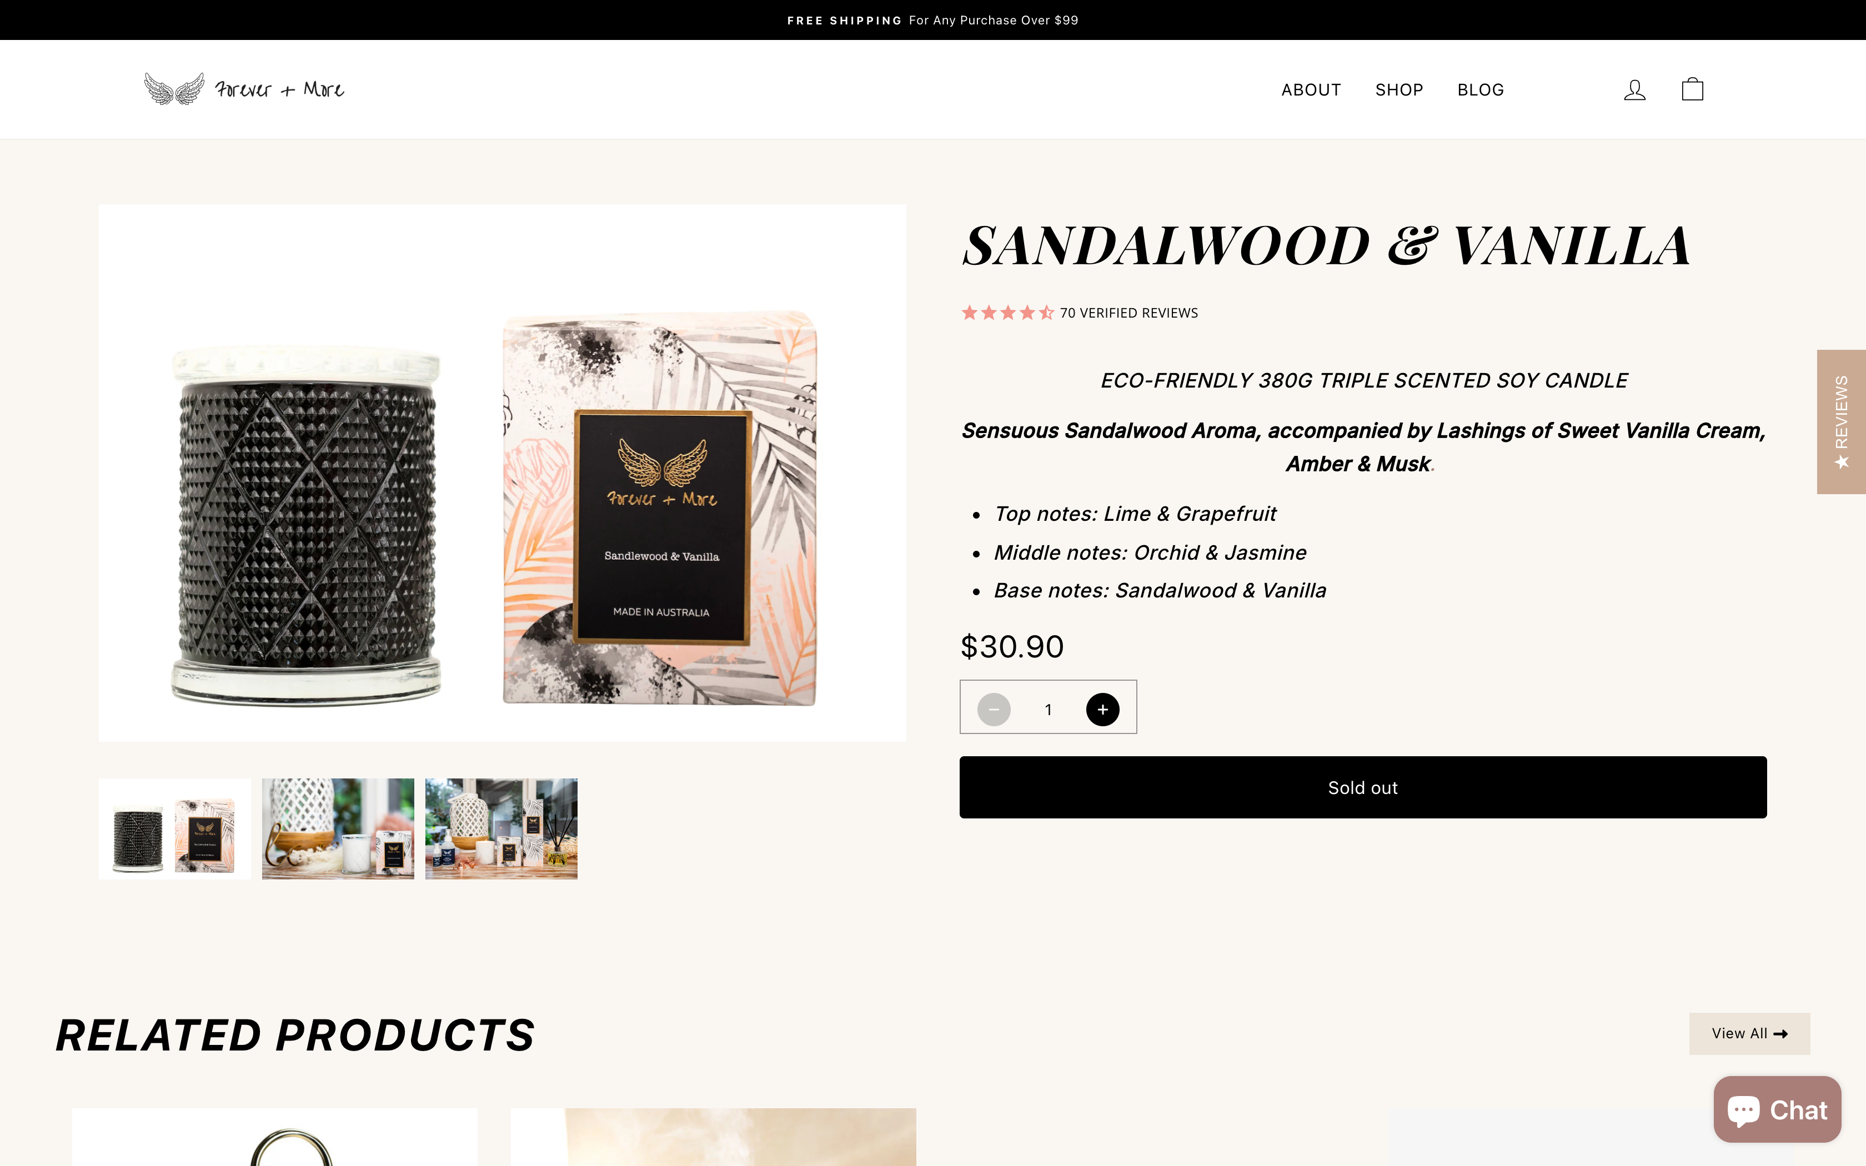Open the ABOUT menu item
Screen dimensions: 1866x1166
tap(1311, 90)
